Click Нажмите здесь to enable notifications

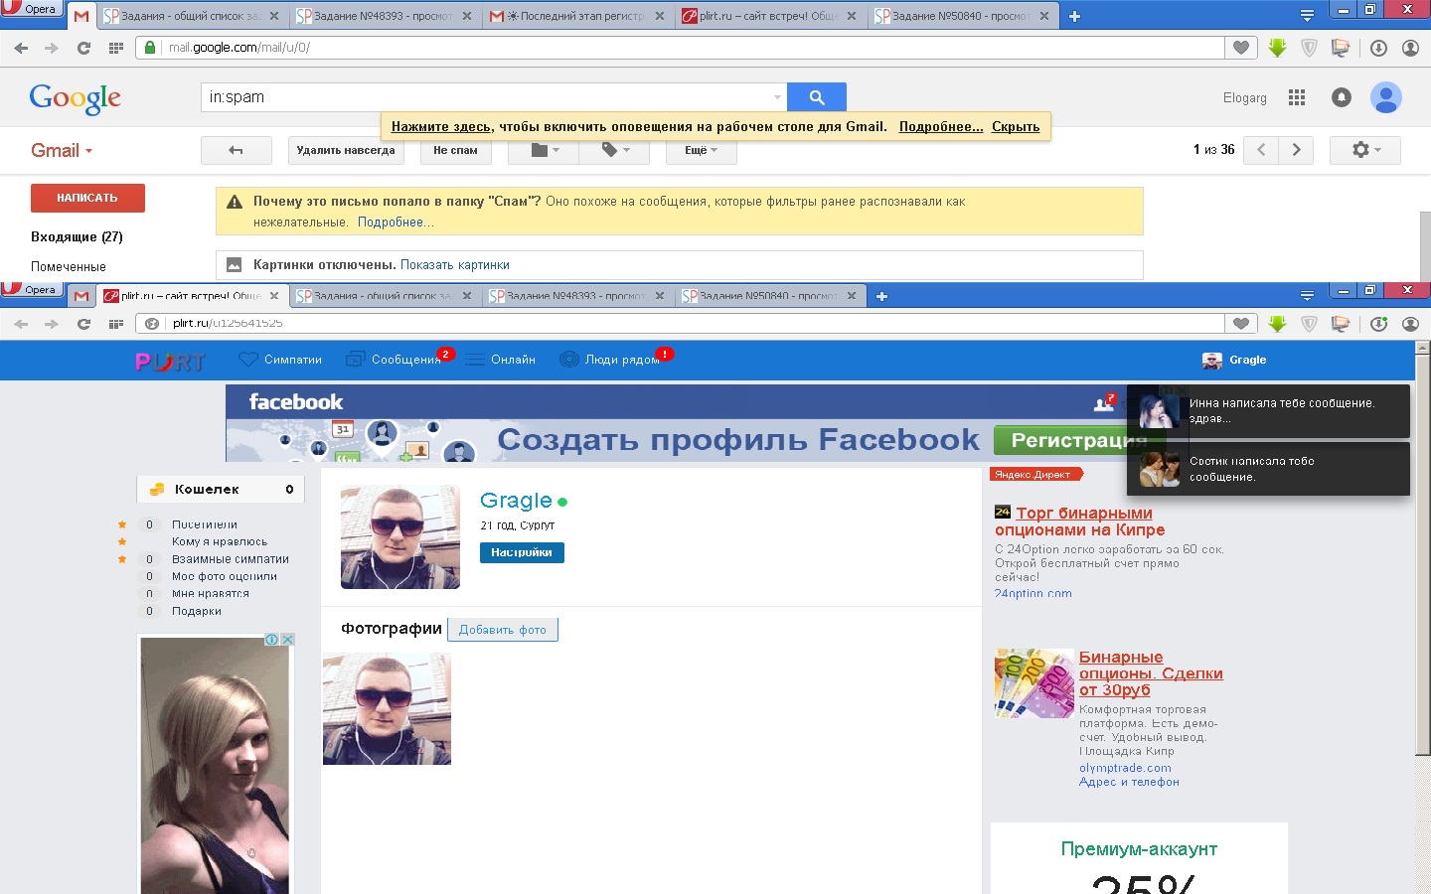point(440,126)
